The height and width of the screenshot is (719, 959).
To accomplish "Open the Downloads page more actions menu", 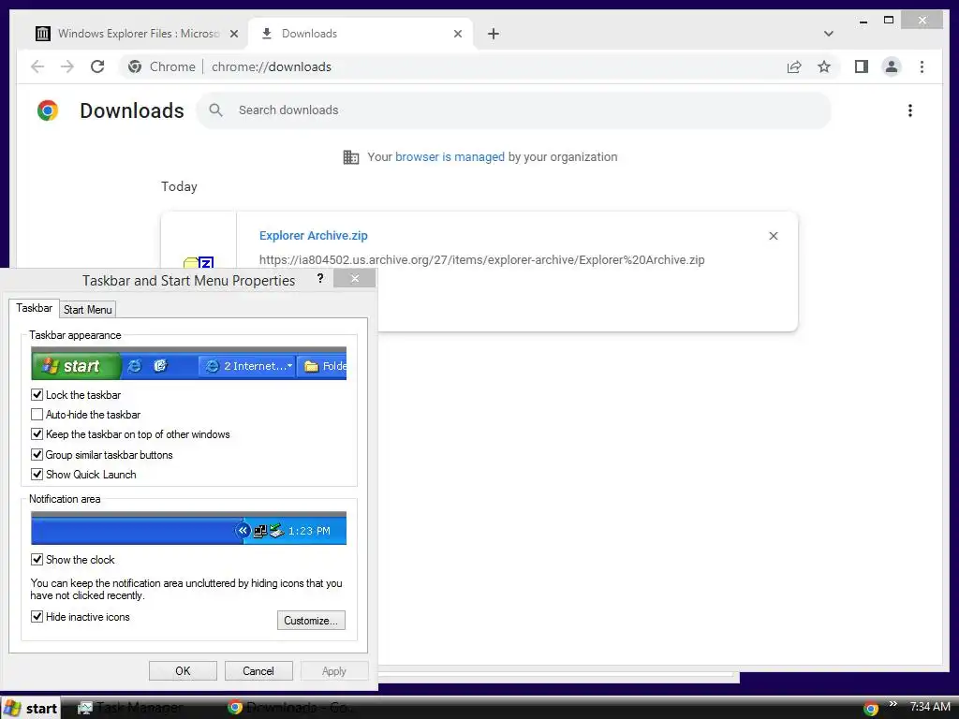I will click(x=910, y=110).
